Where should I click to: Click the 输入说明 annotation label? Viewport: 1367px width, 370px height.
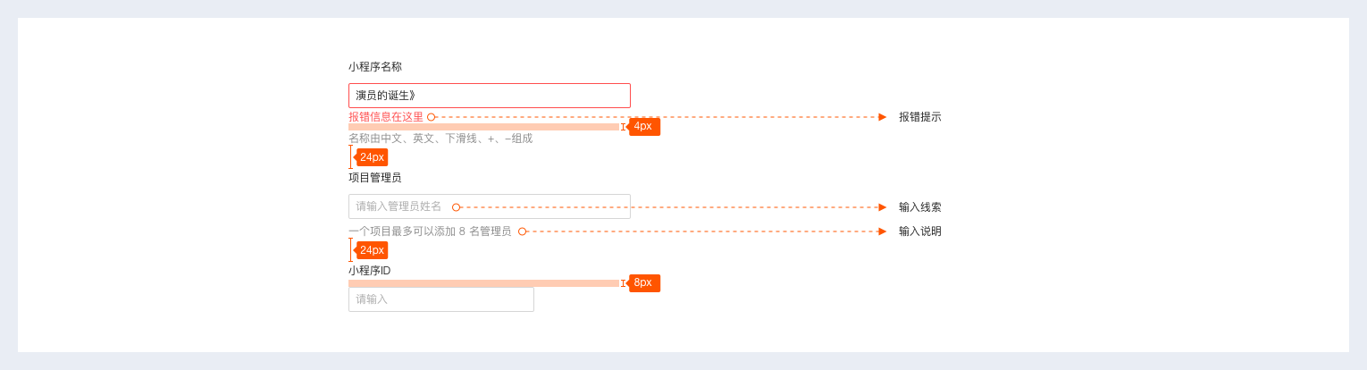tap(919, 231)
